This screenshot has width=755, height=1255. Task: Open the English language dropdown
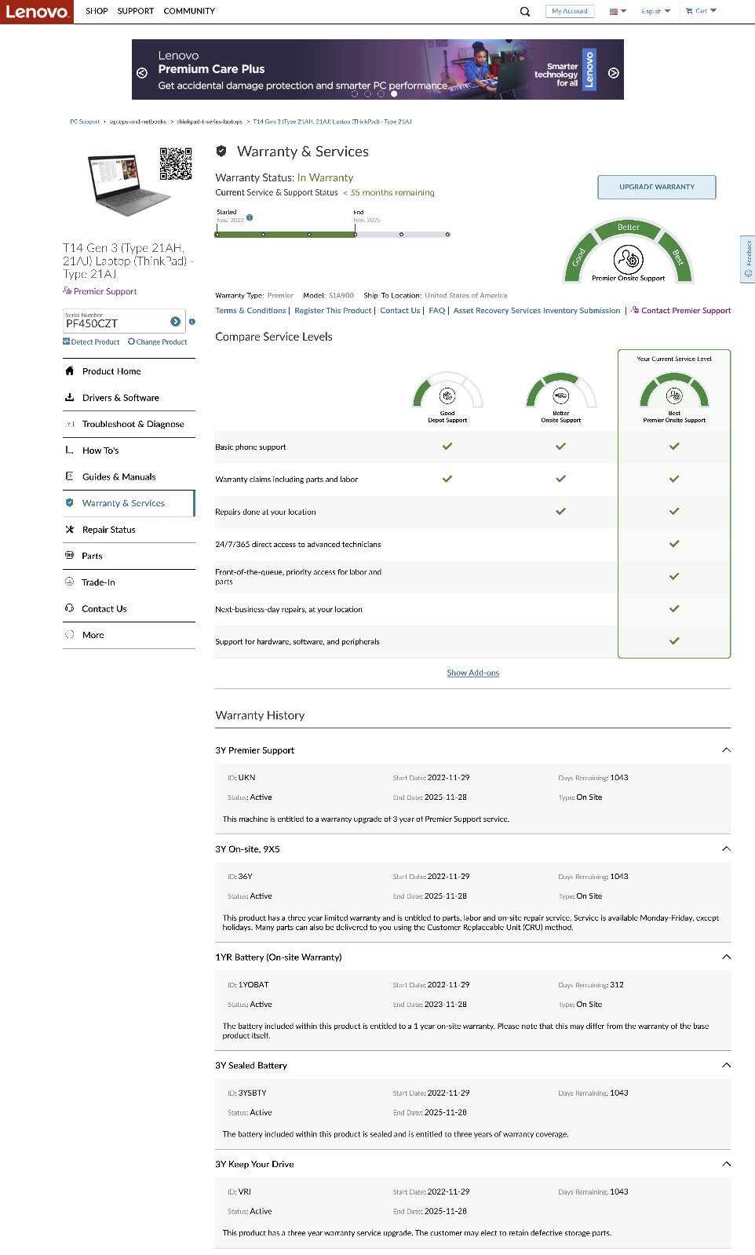coord(655,11)
